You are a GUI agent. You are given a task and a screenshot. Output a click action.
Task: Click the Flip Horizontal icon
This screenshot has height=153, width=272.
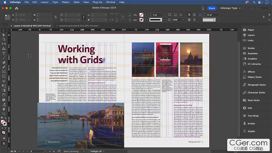click(112, 20)
